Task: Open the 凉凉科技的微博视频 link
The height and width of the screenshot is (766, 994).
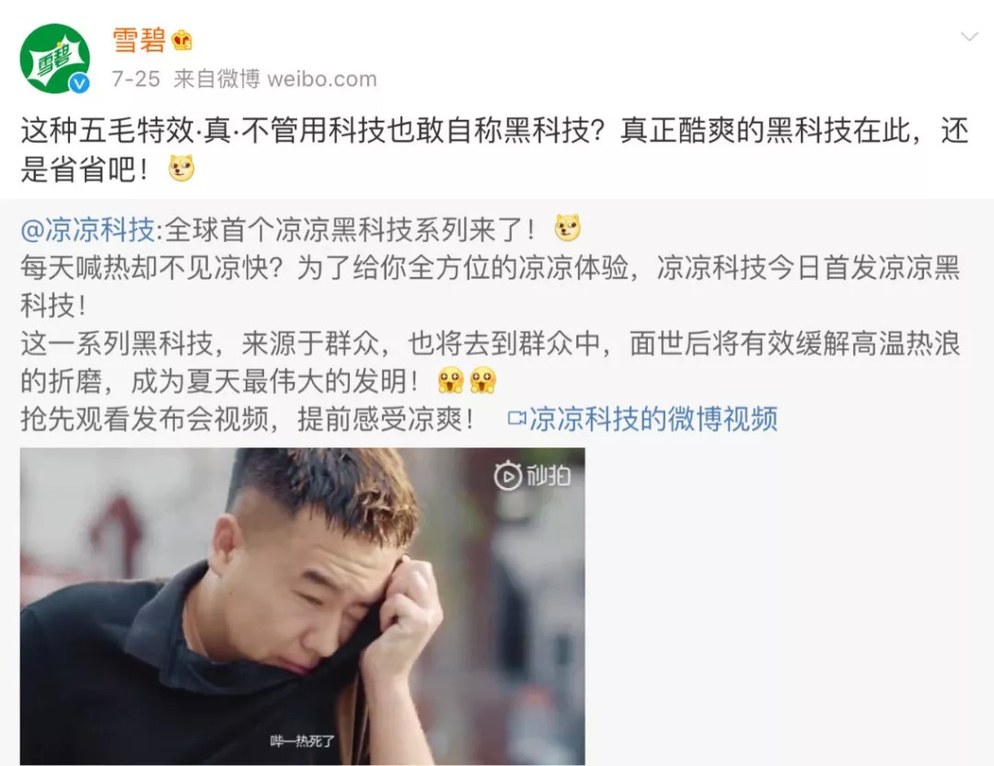Action: [653, 419]
